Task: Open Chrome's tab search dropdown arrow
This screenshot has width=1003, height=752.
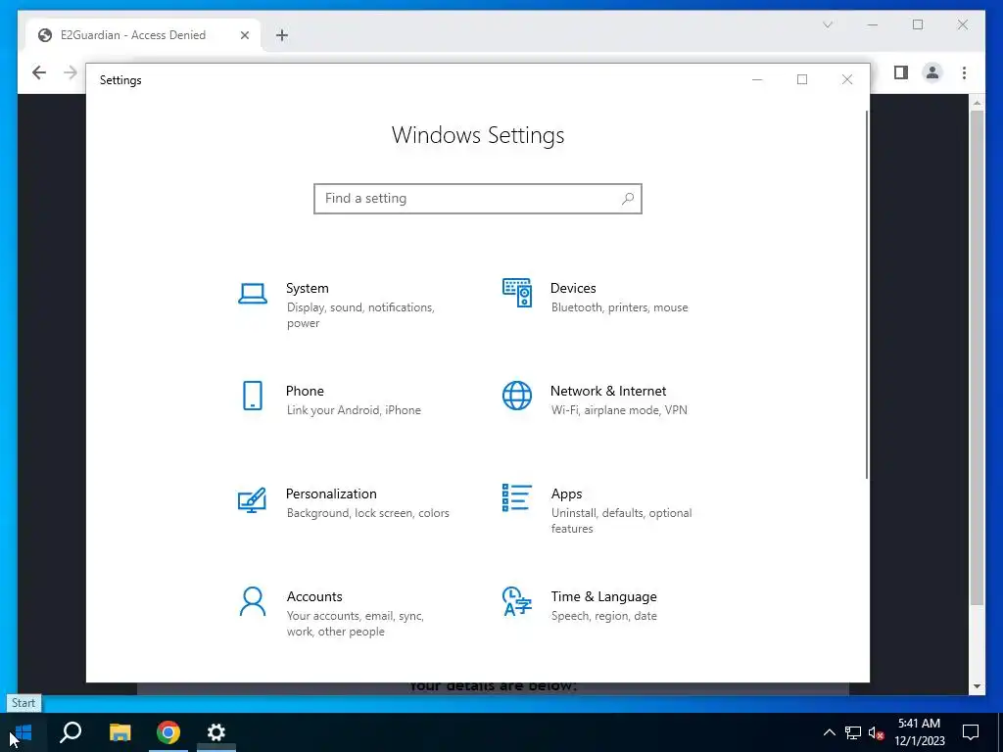Action: click(828, 24)
